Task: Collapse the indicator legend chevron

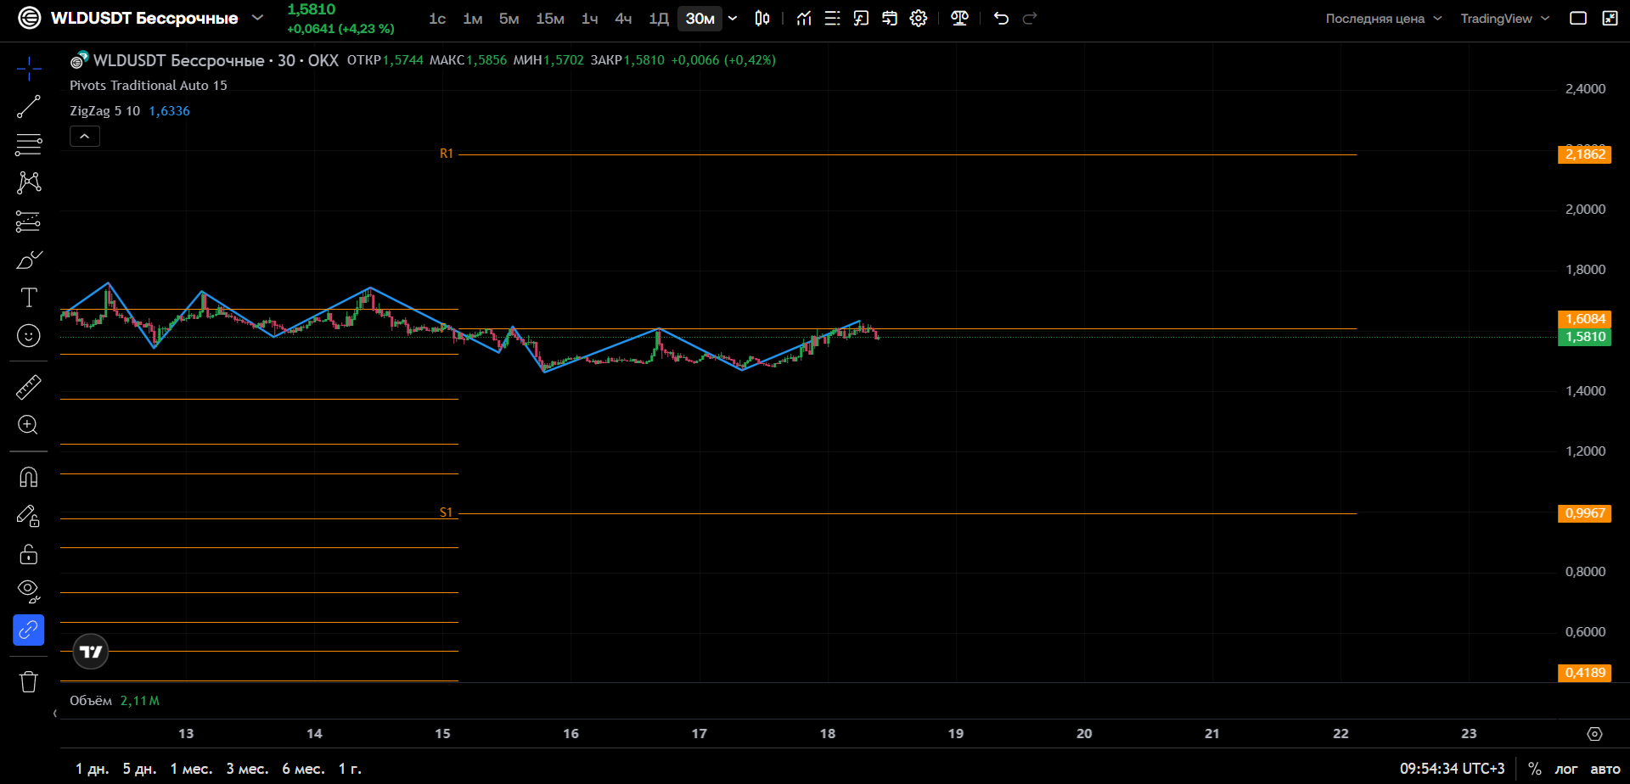Action: (x=85, y=136)
